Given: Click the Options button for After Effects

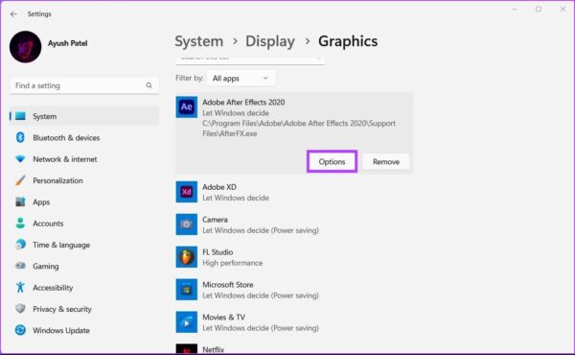Looking at the screenshot, I should point(332,161).
